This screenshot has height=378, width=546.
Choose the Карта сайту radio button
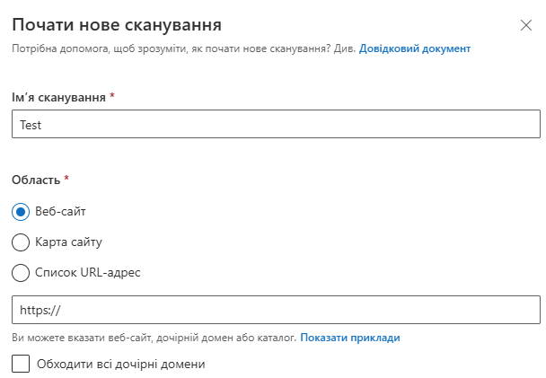tap(21, 242)
